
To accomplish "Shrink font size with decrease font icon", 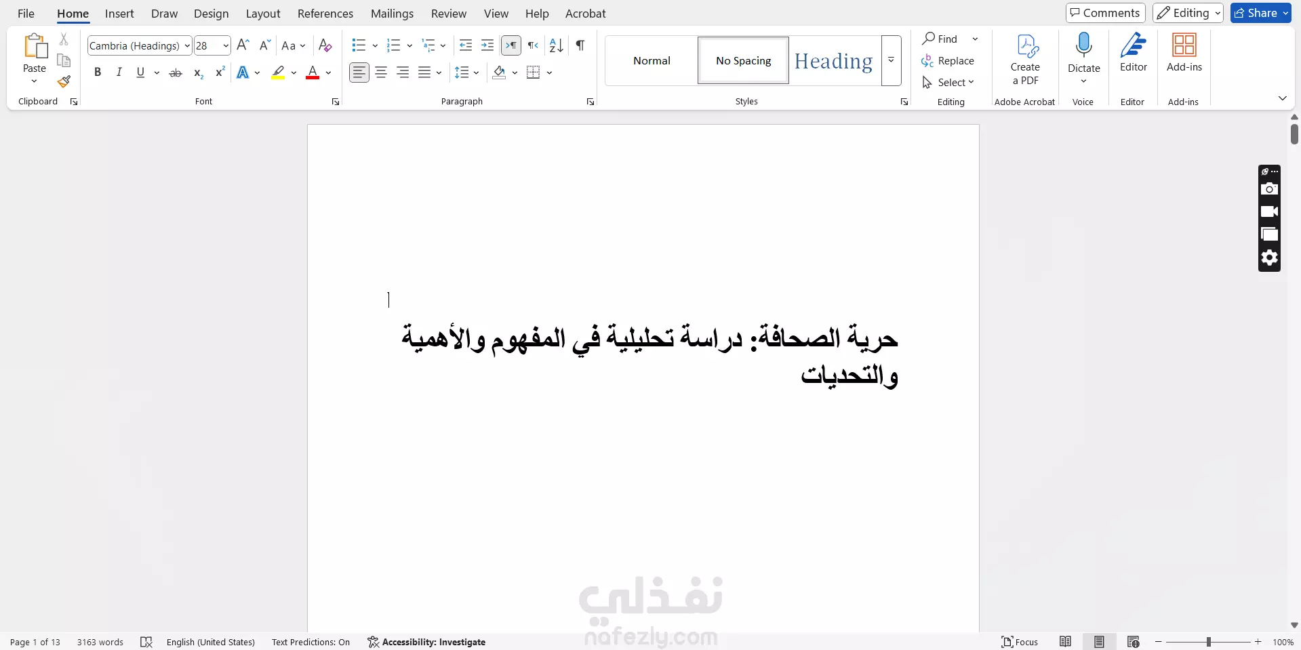I will point(265,45).
